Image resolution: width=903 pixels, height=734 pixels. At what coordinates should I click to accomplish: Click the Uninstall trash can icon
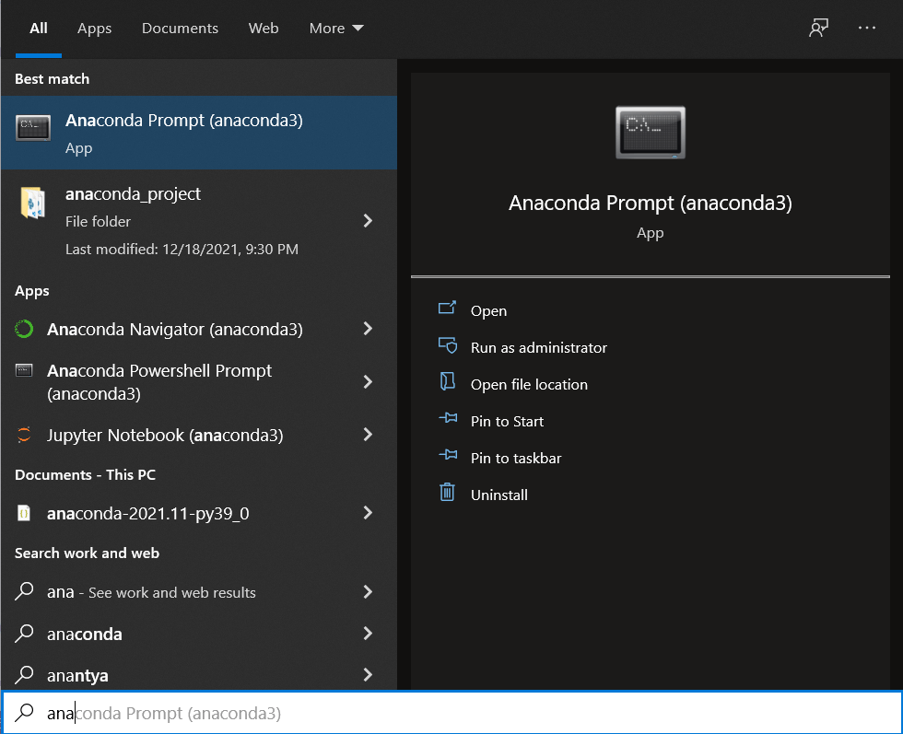pos(448,493)
